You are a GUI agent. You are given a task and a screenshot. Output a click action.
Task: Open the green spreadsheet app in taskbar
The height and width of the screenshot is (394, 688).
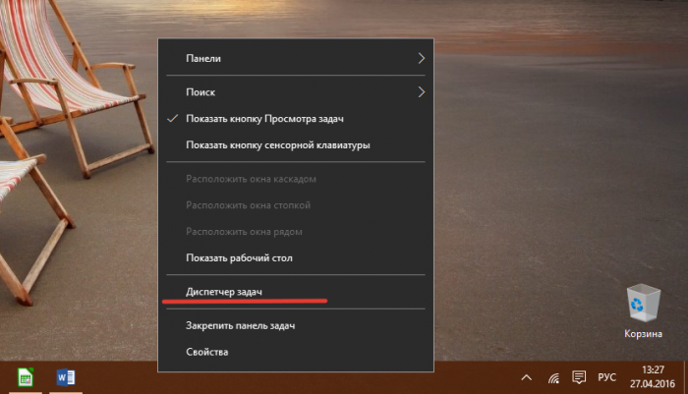pos(26,377)
